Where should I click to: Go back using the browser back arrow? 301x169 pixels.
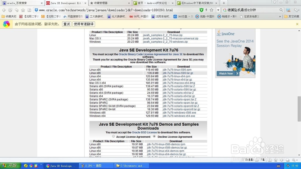[4, 10]
